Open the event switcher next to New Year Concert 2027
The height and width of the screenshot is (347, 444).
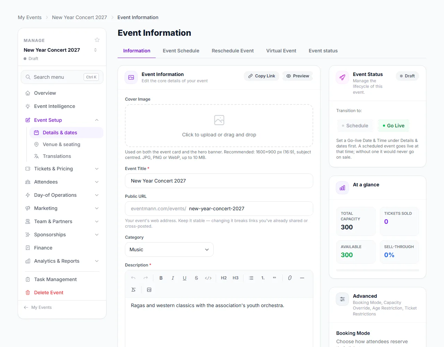tap(95, 50)
